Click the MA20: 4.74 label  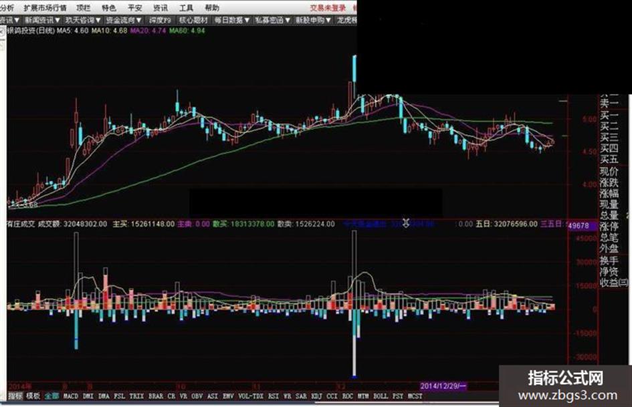coord(148,31)
